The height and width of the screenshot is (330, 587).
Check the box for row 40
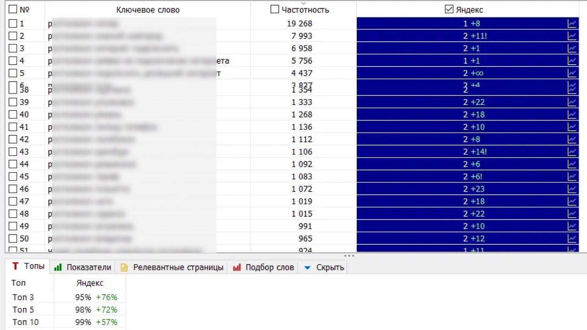click(x=13, y=114)
